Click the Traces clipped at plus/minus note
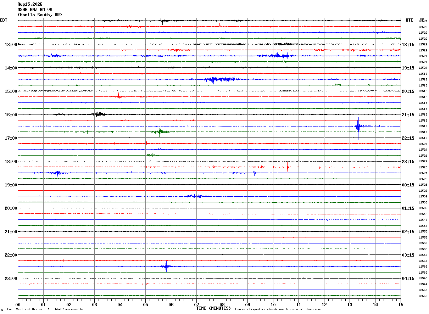Screen dimensions: 429x314 tap(278, 309)
